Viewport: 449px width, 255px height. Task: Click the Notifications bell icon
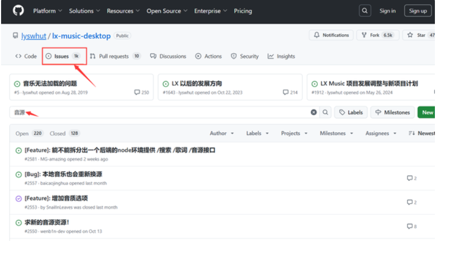(x=317, y=35)
